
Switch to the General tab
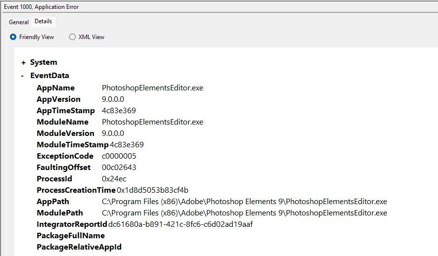19,22
